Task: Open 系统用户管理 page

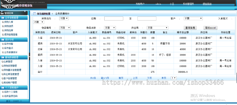Action: [10, 83]
